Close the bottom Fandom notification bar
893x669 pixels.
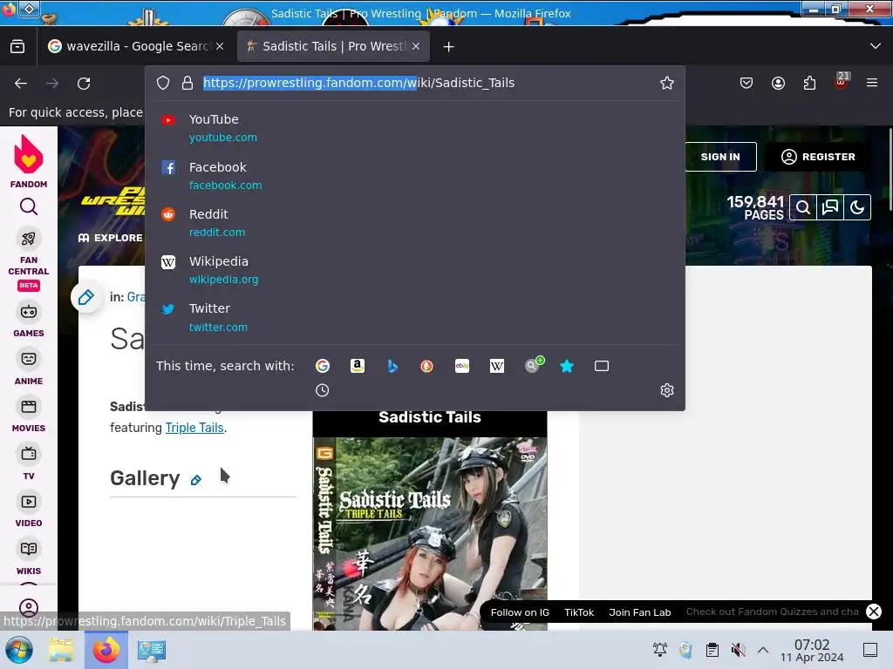pos(873,612)
